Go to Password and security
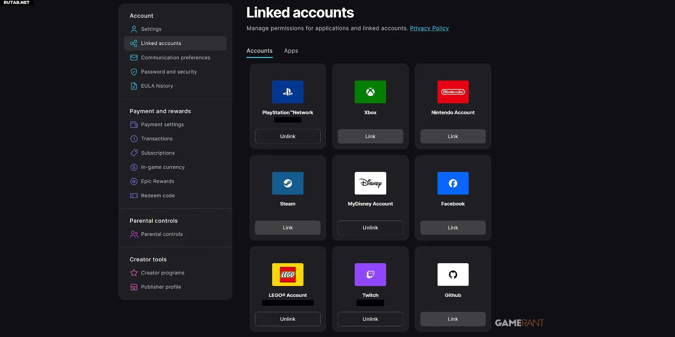This screenshot has width=675, height=337. click(x=175, y=72)
